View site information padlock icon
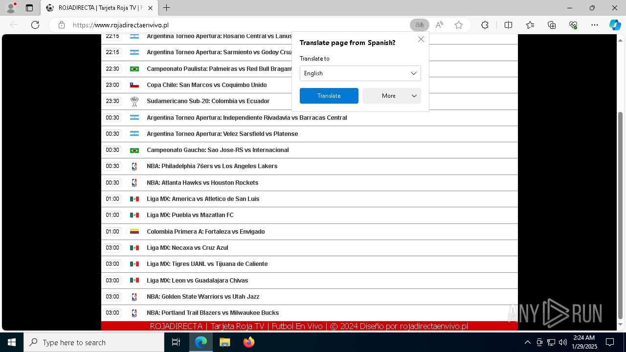The image size is (626, 352). (x=62, y=25)
